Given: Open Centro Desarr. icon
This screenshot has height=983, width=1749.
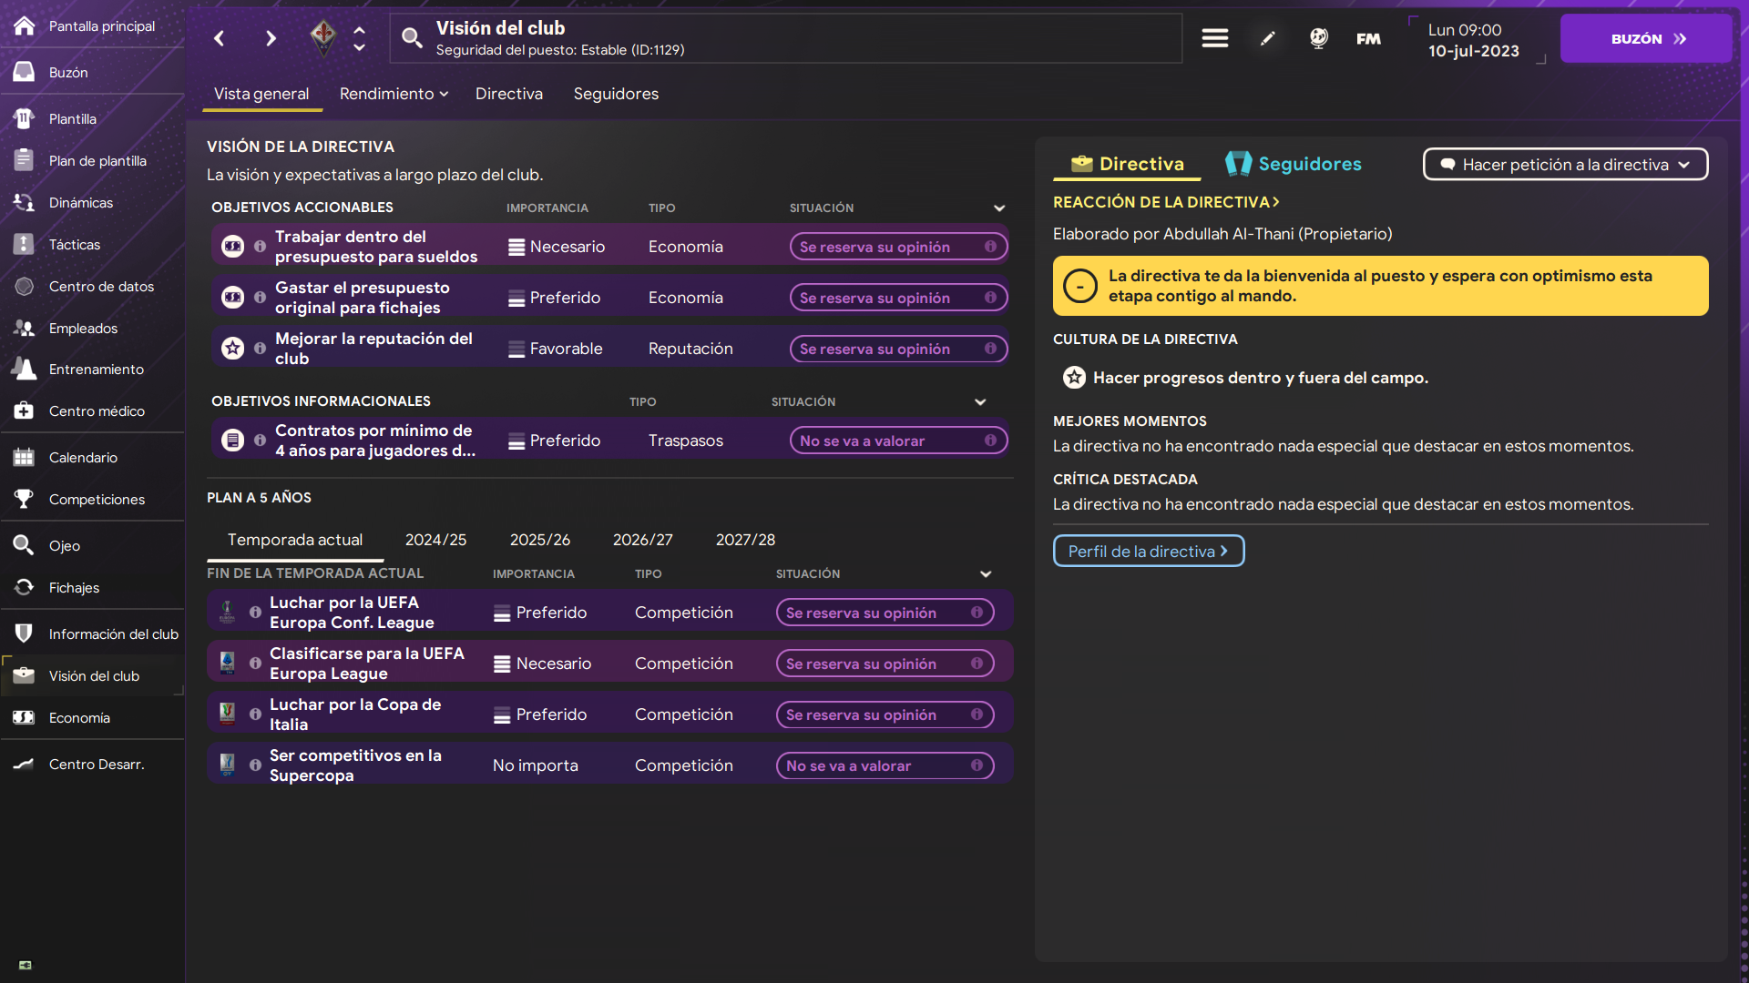Looking at the screenshot, I should (x=25, y=764).
